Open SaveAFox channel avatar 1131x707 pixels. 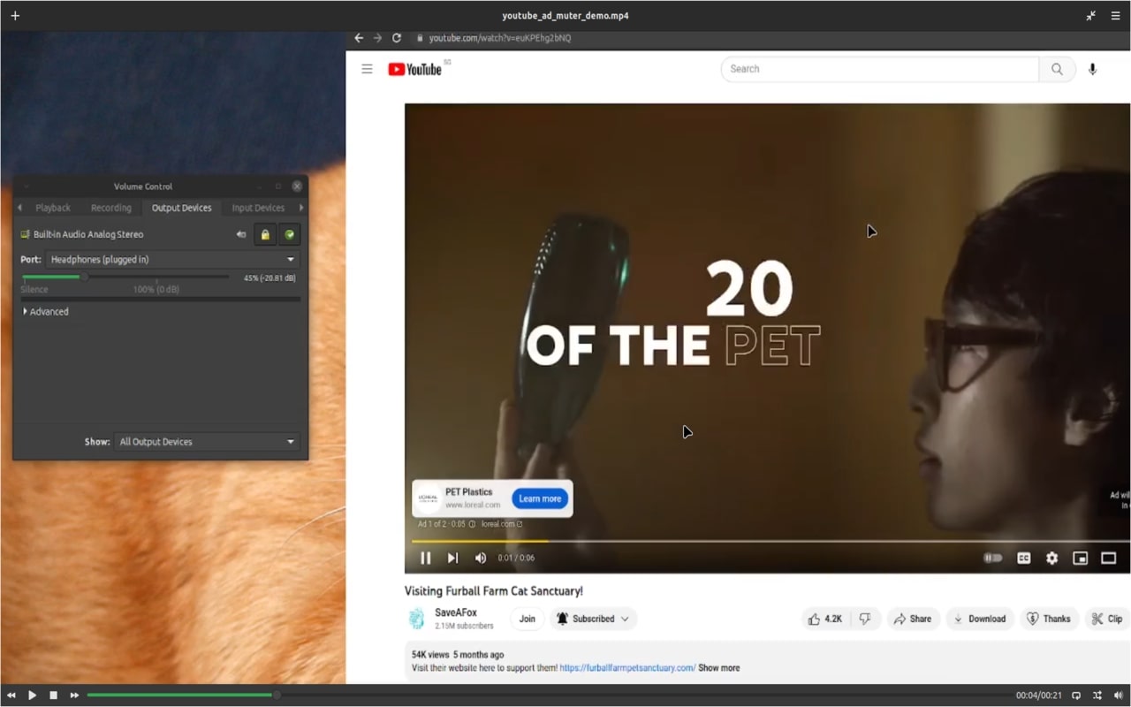pyautogui.click(x=416, y=619)
